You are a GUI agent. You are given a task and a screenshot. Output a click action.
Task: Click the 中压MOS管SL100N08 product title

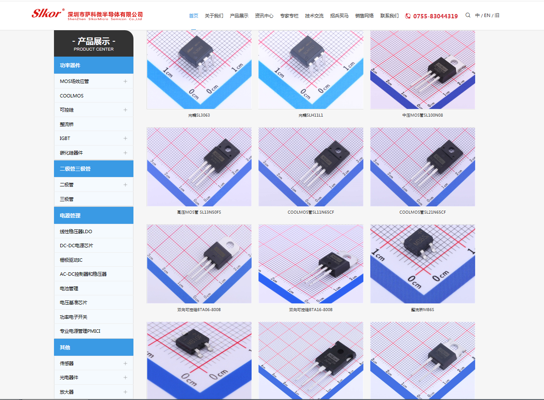422,115
